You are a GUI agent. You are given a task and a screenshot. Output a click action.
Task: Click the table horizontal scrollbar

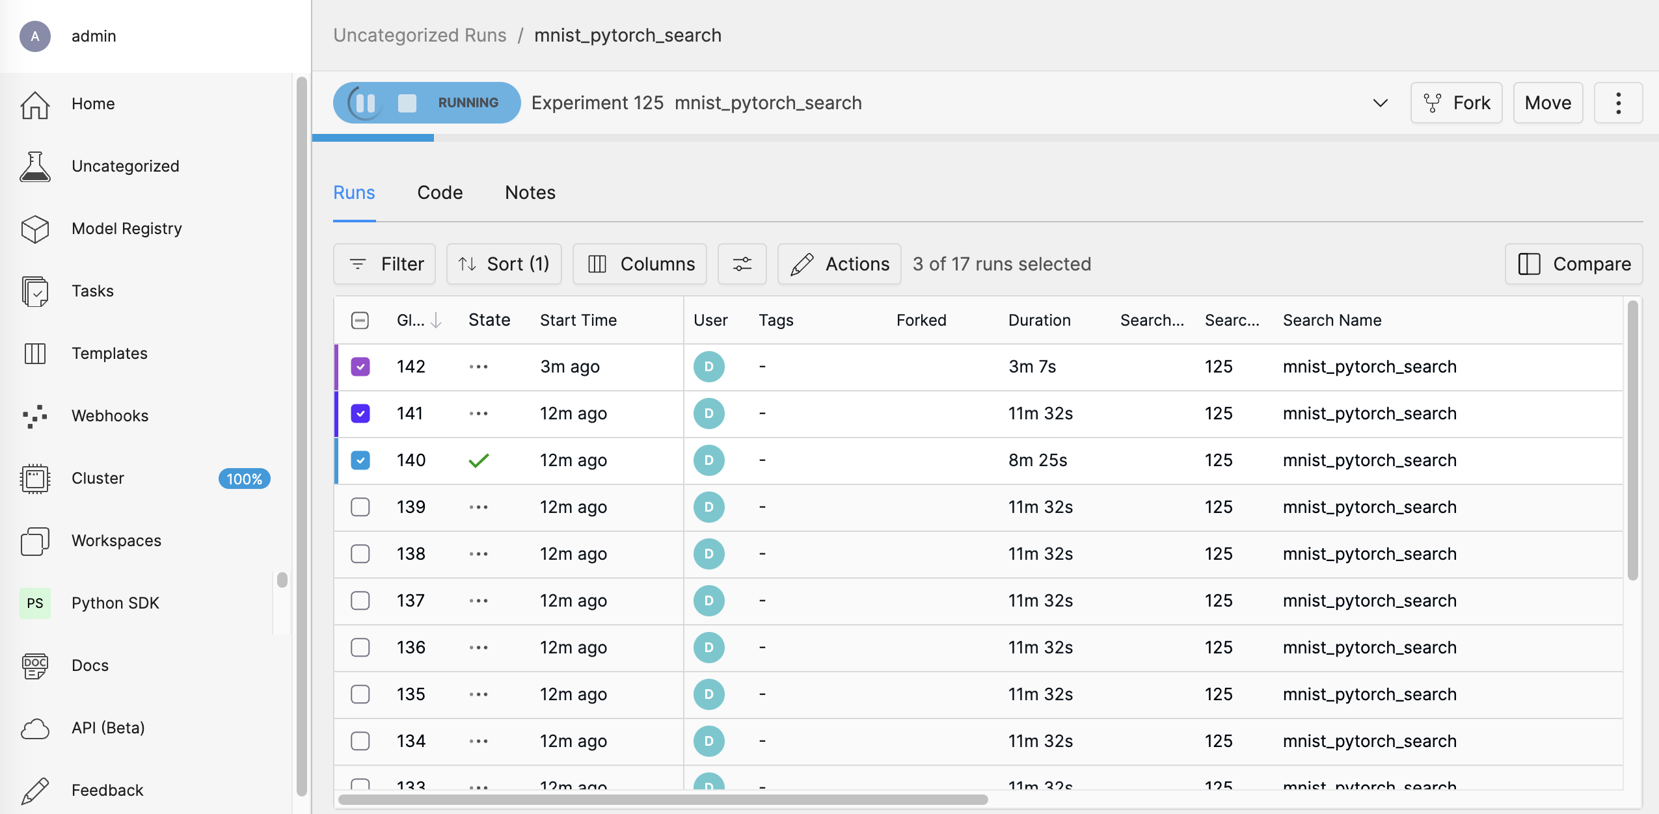pyautogui.click(x=662, y=800)
